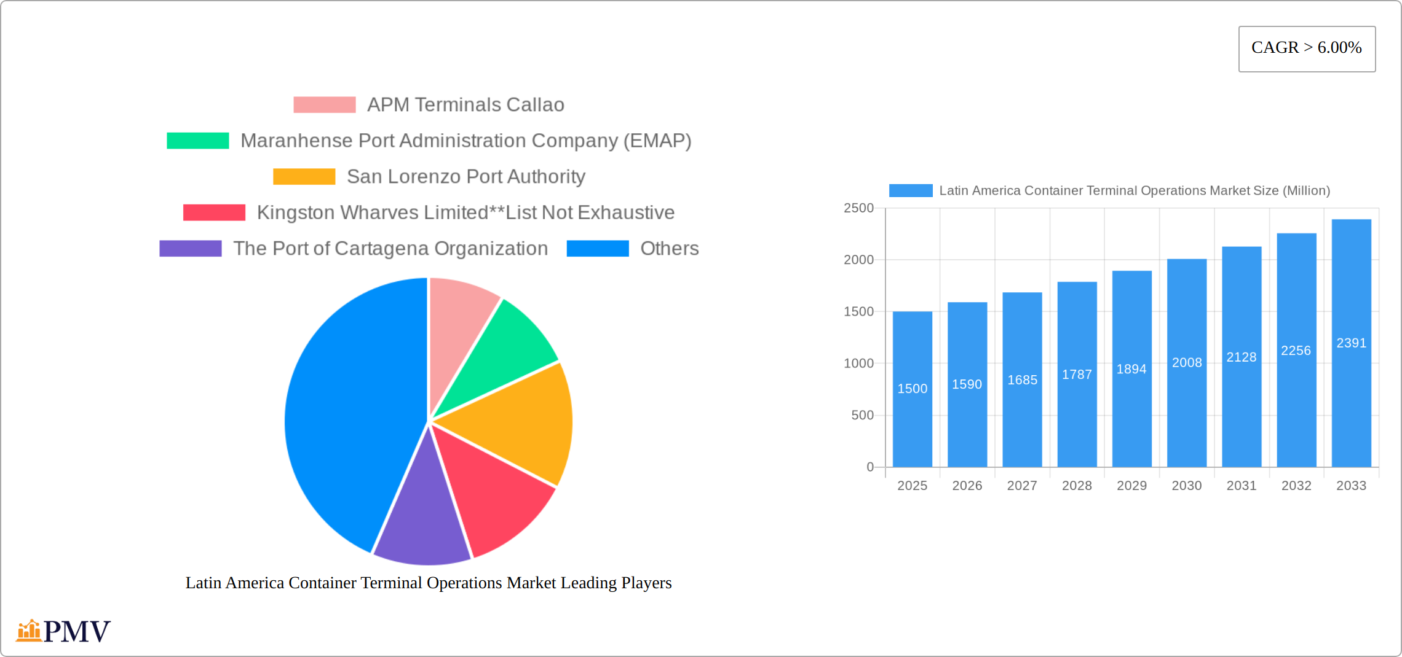Click the 2030 bar showing 2008

coord(1186,363)
